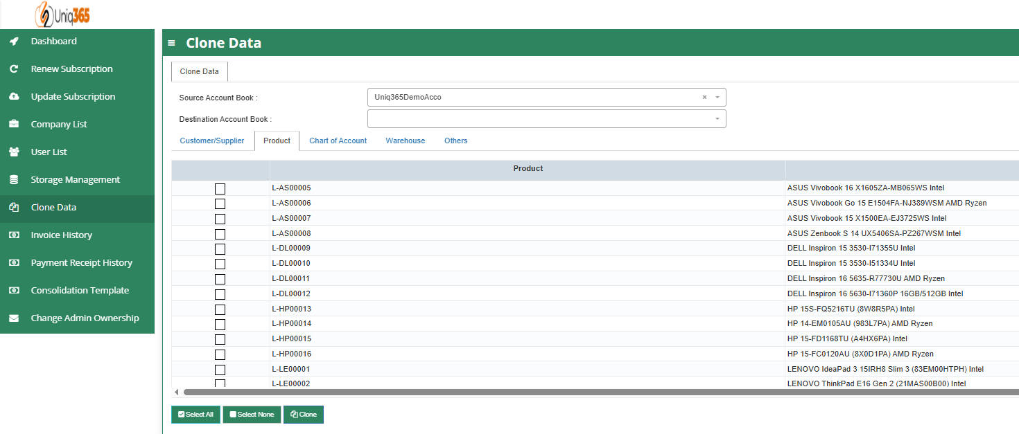
Task: Click the product code L-HP00016
Action: [291, 354]
